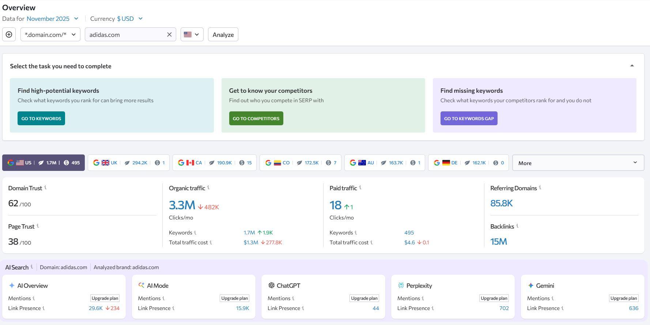This screenshot has width=650, height=325.
Task: Click the AI Search info icon
Action: click(x=32, y=267)
